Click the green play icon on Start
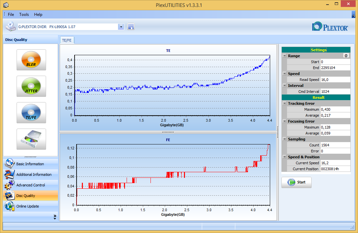The height and width of the screenshot is (233, 358). (x=291, y=182)
